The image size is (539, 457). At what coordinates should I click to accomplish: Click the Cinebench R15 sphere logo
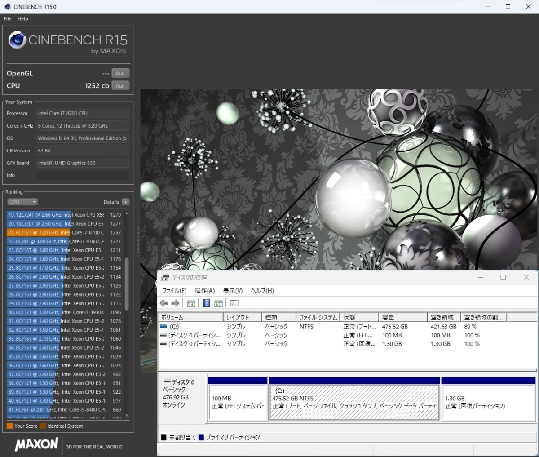17,40
